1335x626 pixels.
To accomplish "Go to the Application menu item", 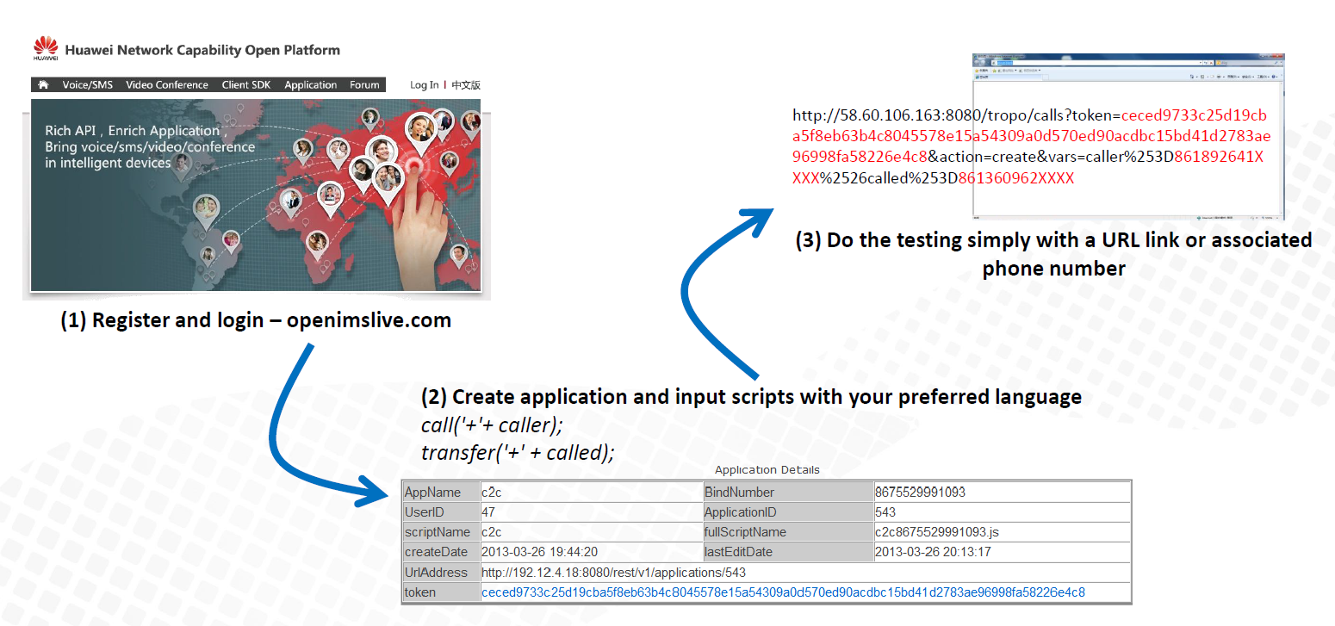I will pyautogui.click(x=311, y=84).
